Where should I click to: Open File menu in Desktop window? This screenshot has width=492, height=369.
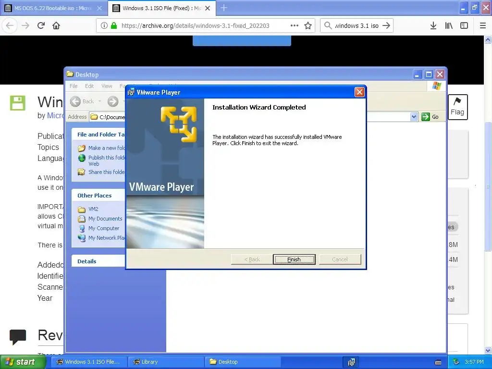(74, 86)
